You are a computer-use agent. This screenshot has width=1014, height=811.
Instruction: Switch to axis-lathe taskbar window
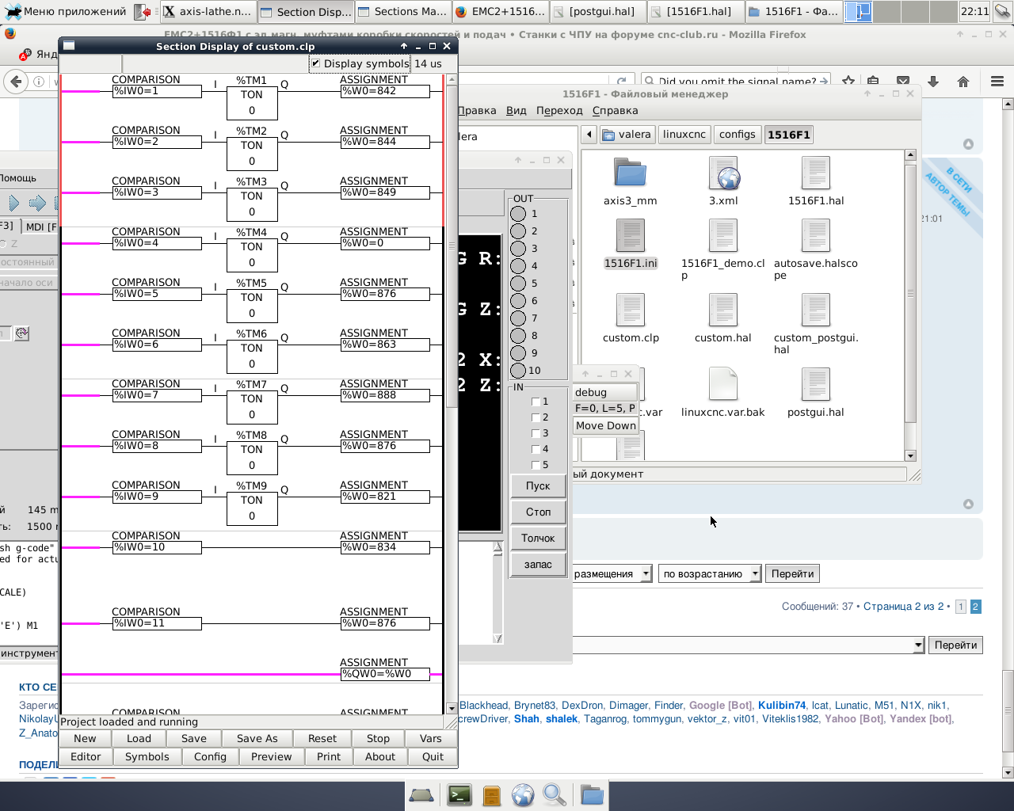click(x=208, y=11)
